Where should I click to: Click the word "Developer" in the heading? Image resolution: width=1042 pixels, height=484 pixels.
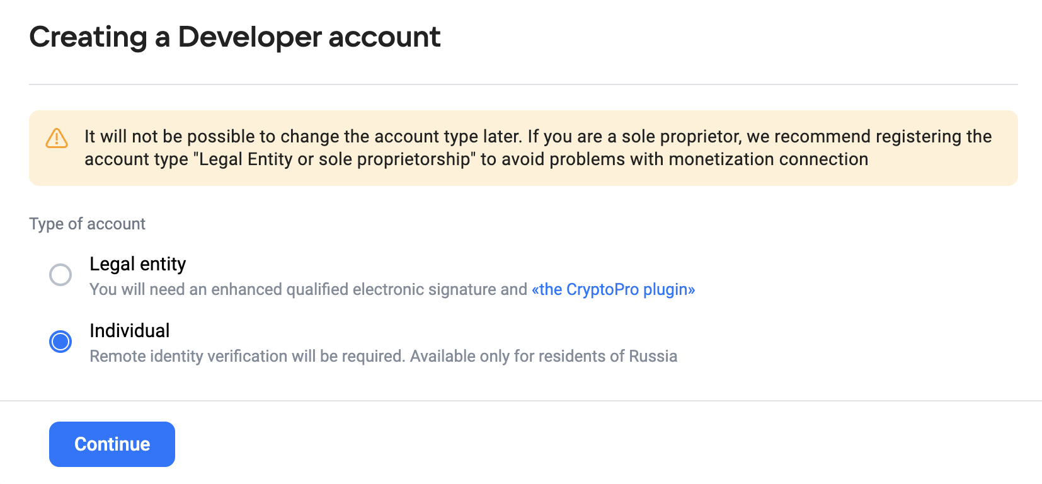click(249, 37)
